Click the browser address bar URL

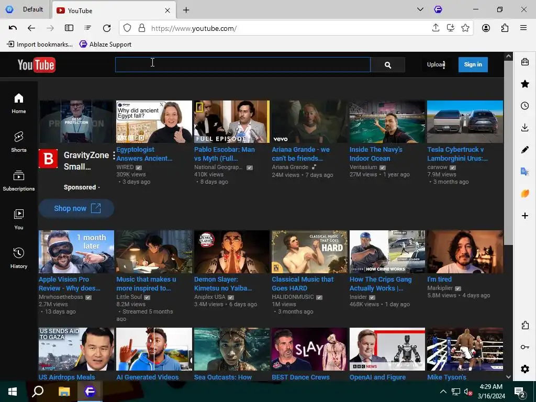[194, 28]
